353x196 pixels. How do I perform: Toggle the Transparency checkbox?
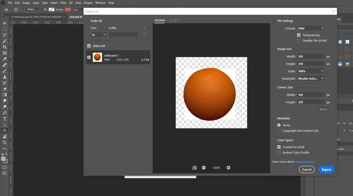tap(299, 35)
